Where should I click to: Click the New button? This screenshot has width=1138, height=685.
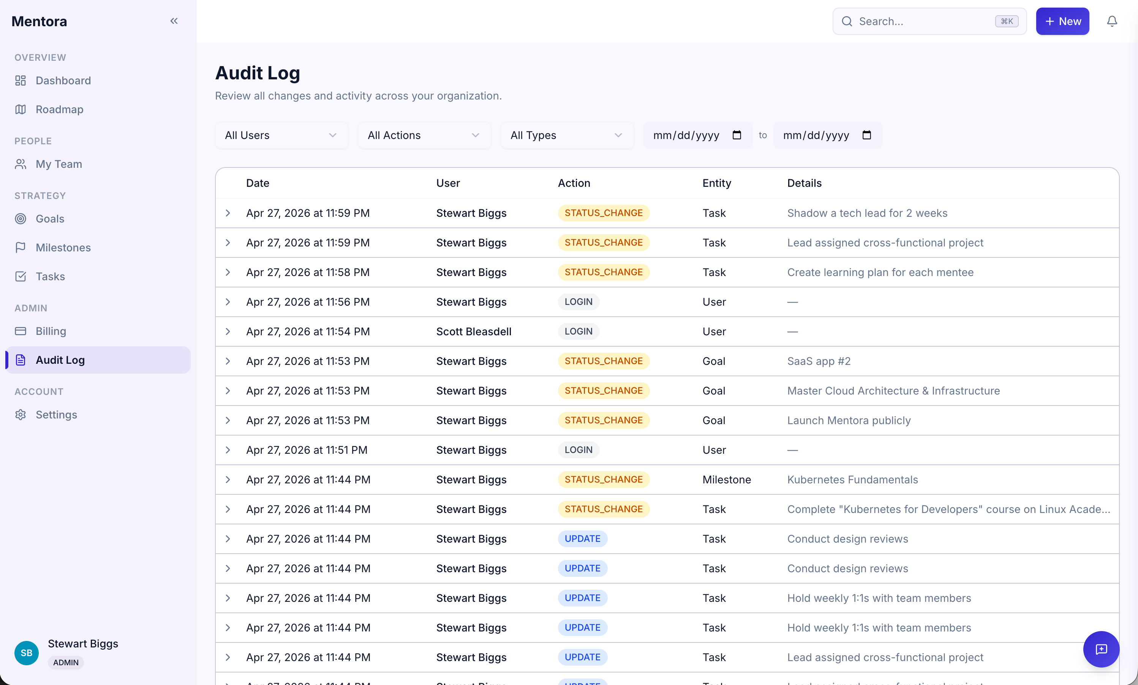click(1062, 21)
